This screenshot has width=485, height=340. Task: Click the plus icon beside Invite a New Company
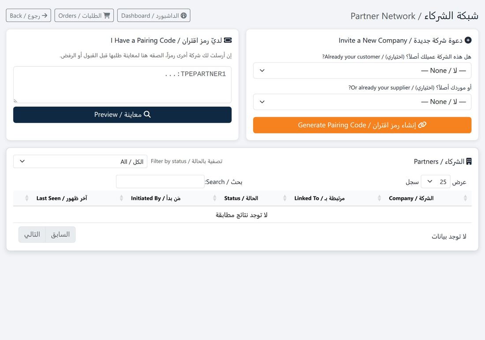(468, 40)
